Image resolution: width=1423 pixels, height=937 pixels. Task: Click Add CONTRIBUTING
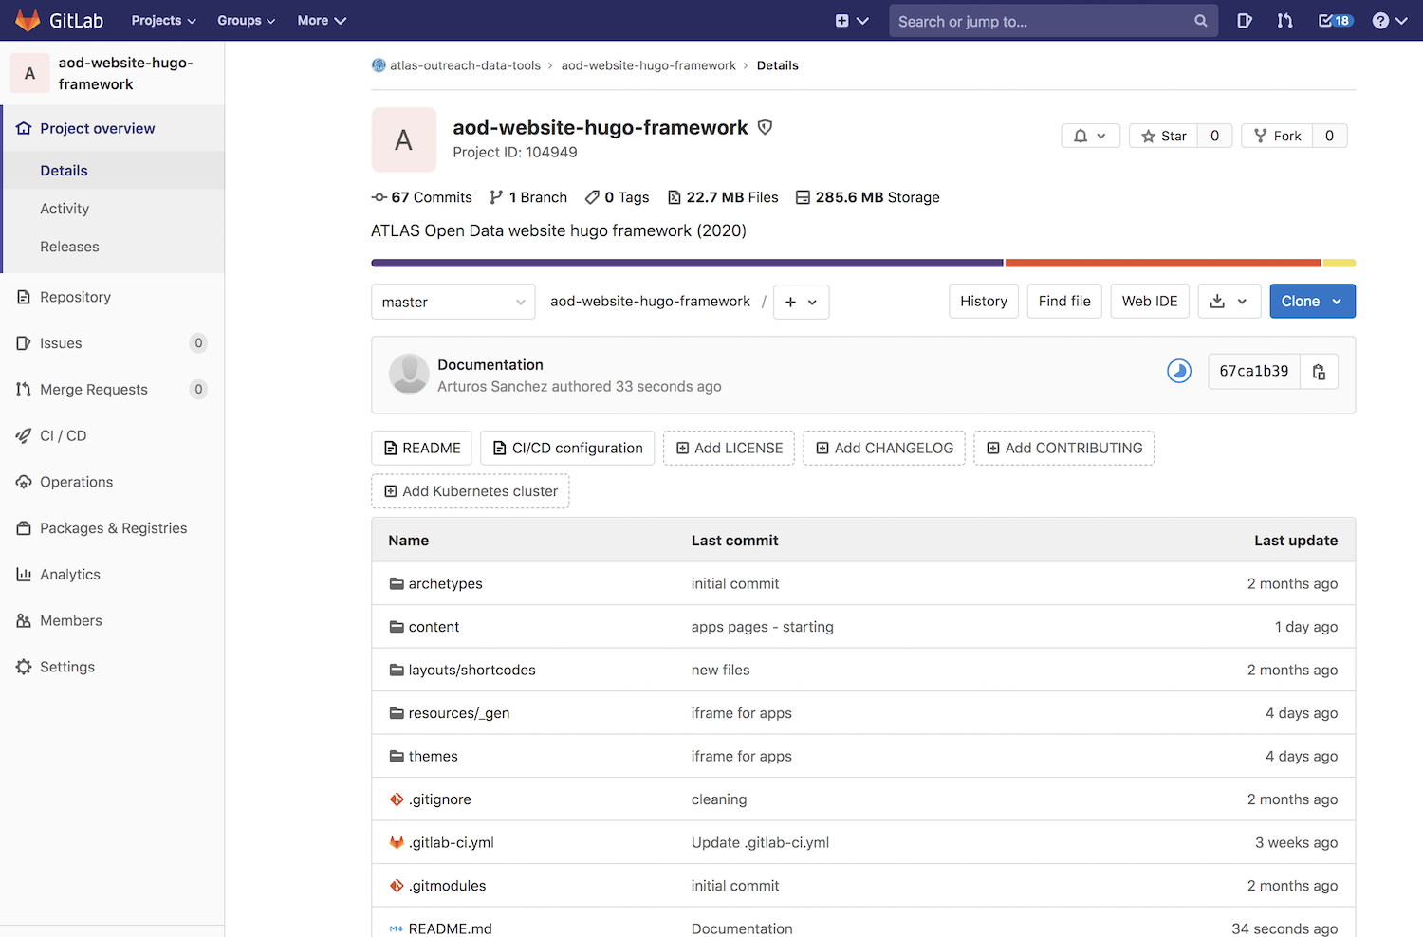click(1064, 448)
